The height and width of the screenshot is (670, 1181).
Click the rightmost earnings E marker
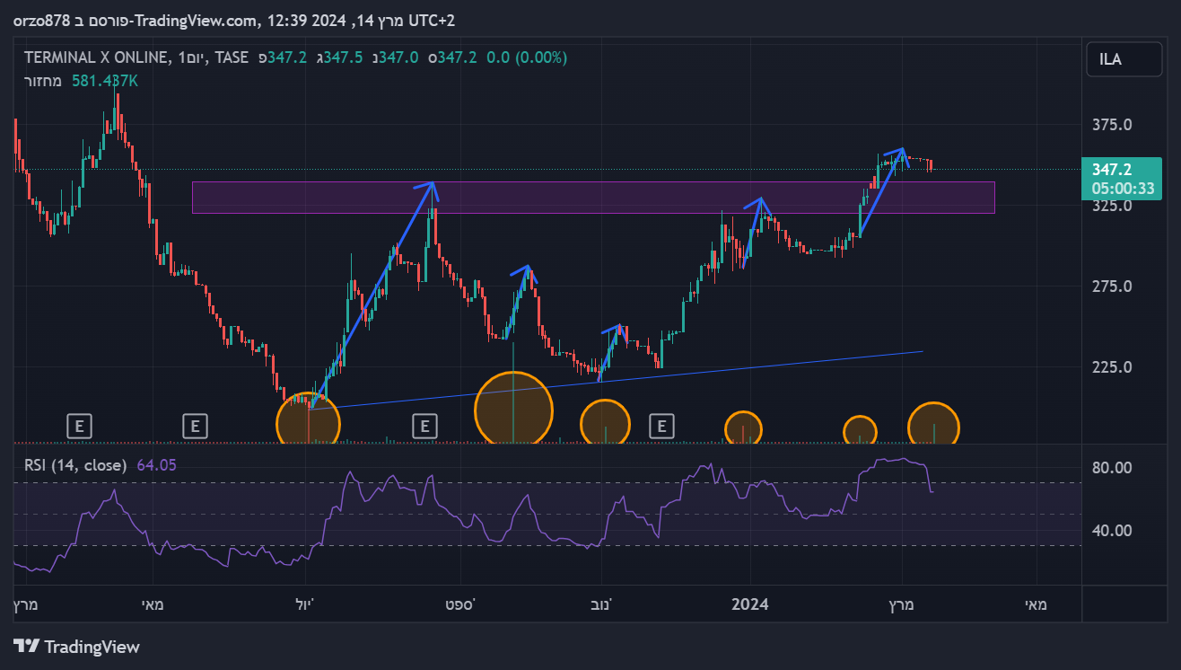point(661,426)
